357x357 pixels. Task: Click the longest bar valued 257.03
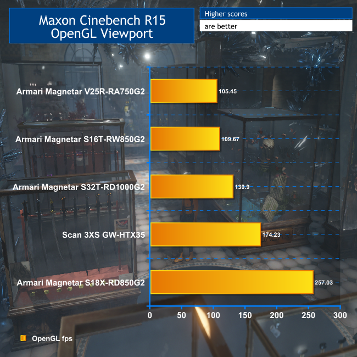tap(232, 282)
